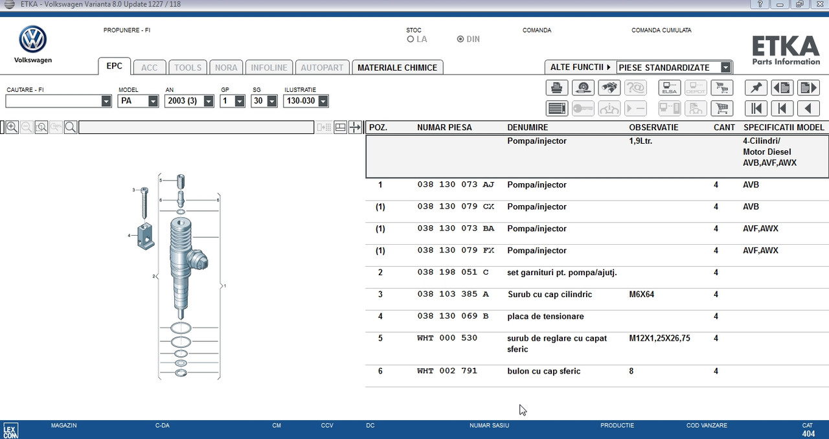Step back with single-bar arrow icon

click(782, 108)
